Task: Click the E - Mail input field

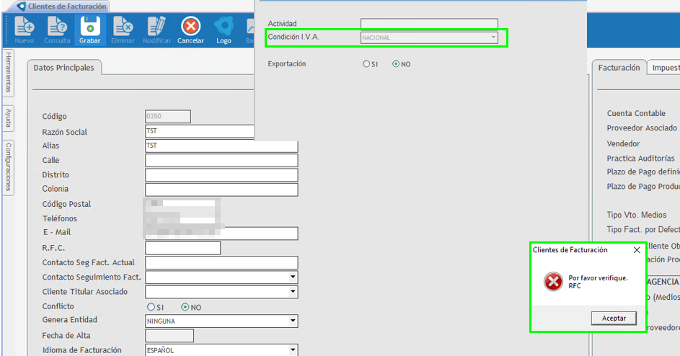Action: (x=221, y=233)
